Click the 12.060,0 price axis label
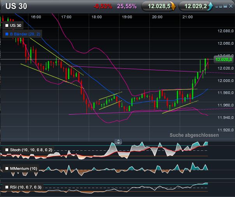Screen dimensions: 235x197 [226, 44]
